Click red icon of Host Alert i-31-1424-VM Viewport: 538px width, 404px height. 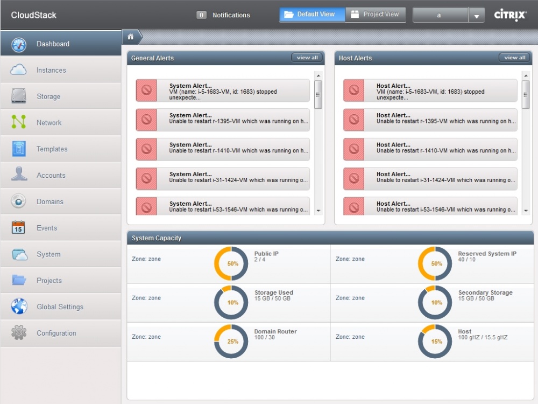click(354, 179)
